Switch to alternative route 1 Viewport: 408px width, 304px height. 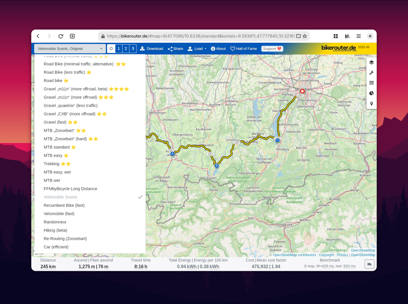pos(119,49)
